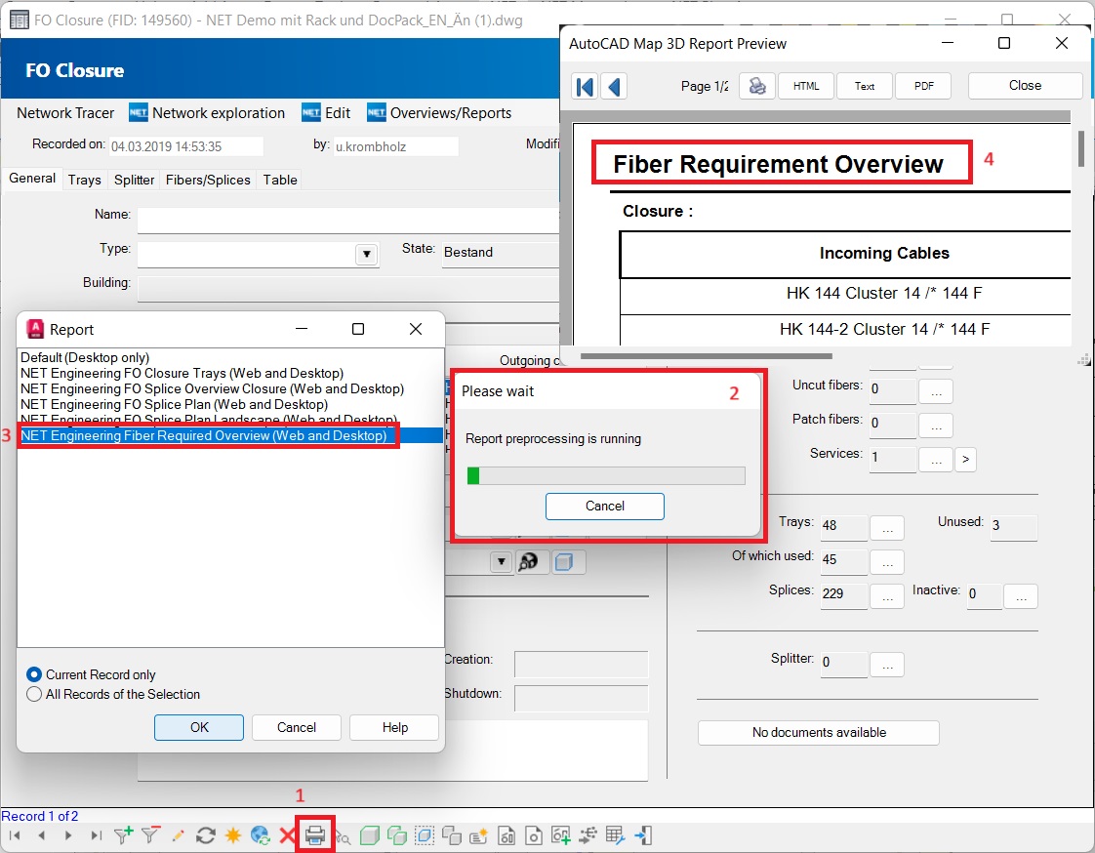
Task: Go to the previous record
Action: (x=41, y=834)
